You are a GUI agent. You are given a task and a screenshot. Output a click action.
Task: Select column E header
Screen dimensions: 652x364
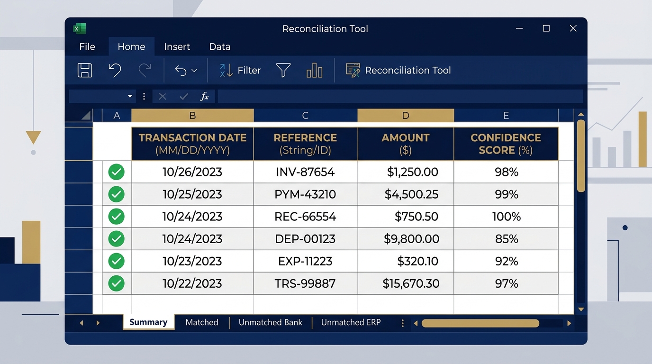(x=506, y=116)
